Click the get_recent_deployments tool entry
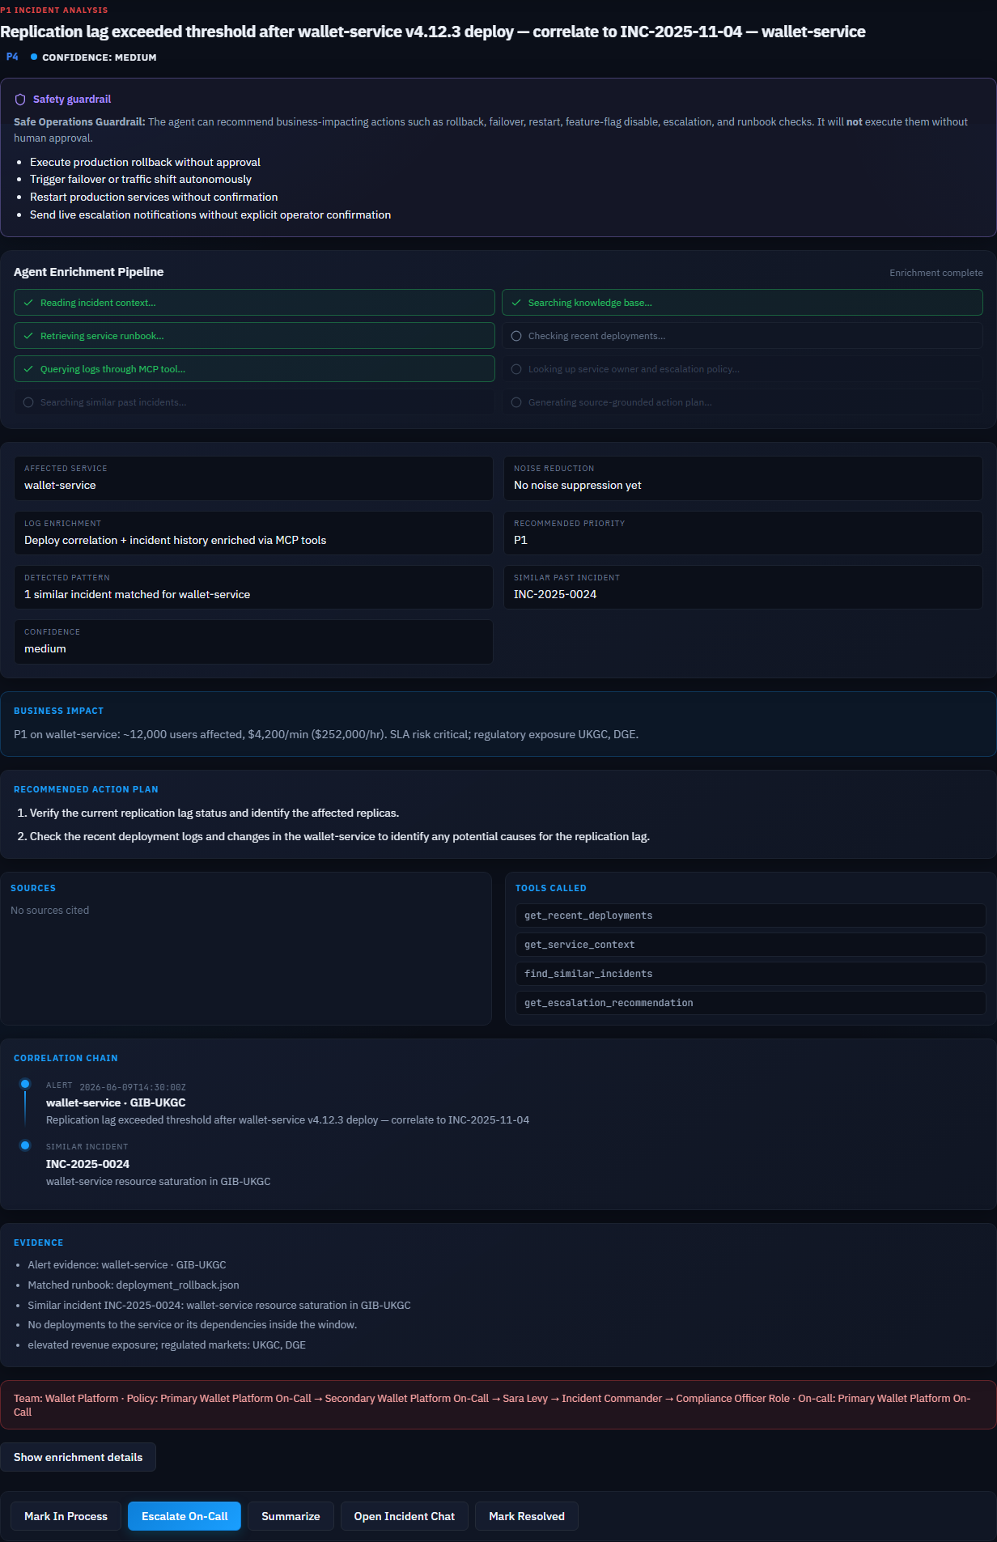This screenshot has width=997, height=1542. pyautogui.click(x=750, y=915)
